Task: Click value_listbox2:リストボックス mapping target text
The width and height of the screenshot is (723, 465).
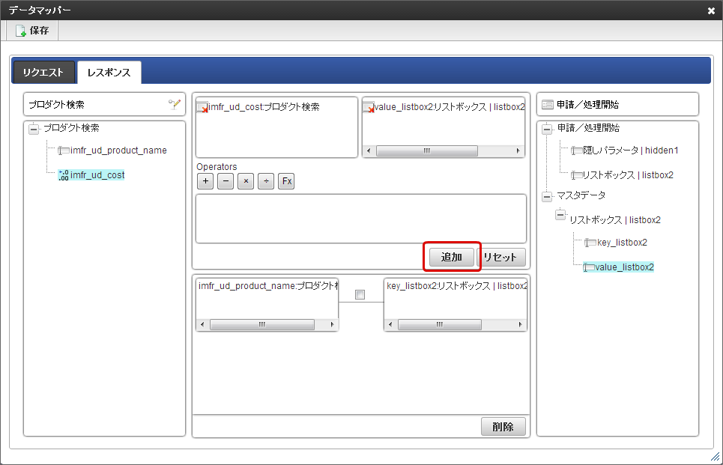Action: (x=450, y=107)
